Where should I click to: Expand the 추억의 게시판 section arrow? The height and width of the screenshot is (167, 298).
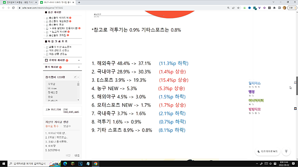coord(79,60)
